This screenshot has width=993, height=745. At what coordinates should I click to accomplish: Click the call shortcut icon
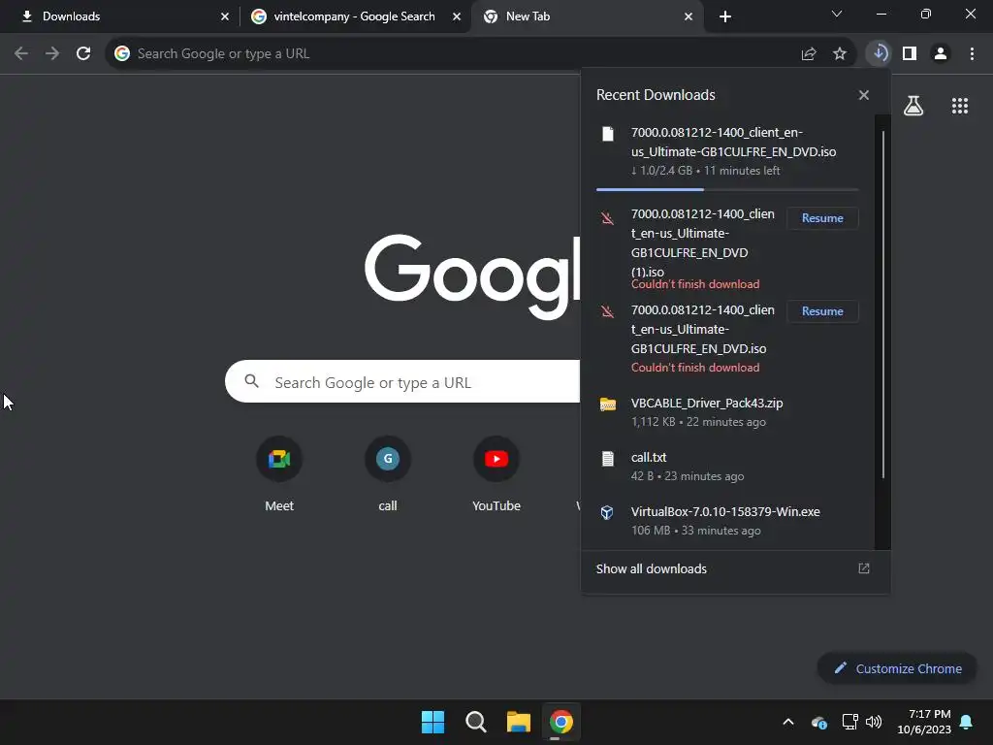tap(388, 459)
